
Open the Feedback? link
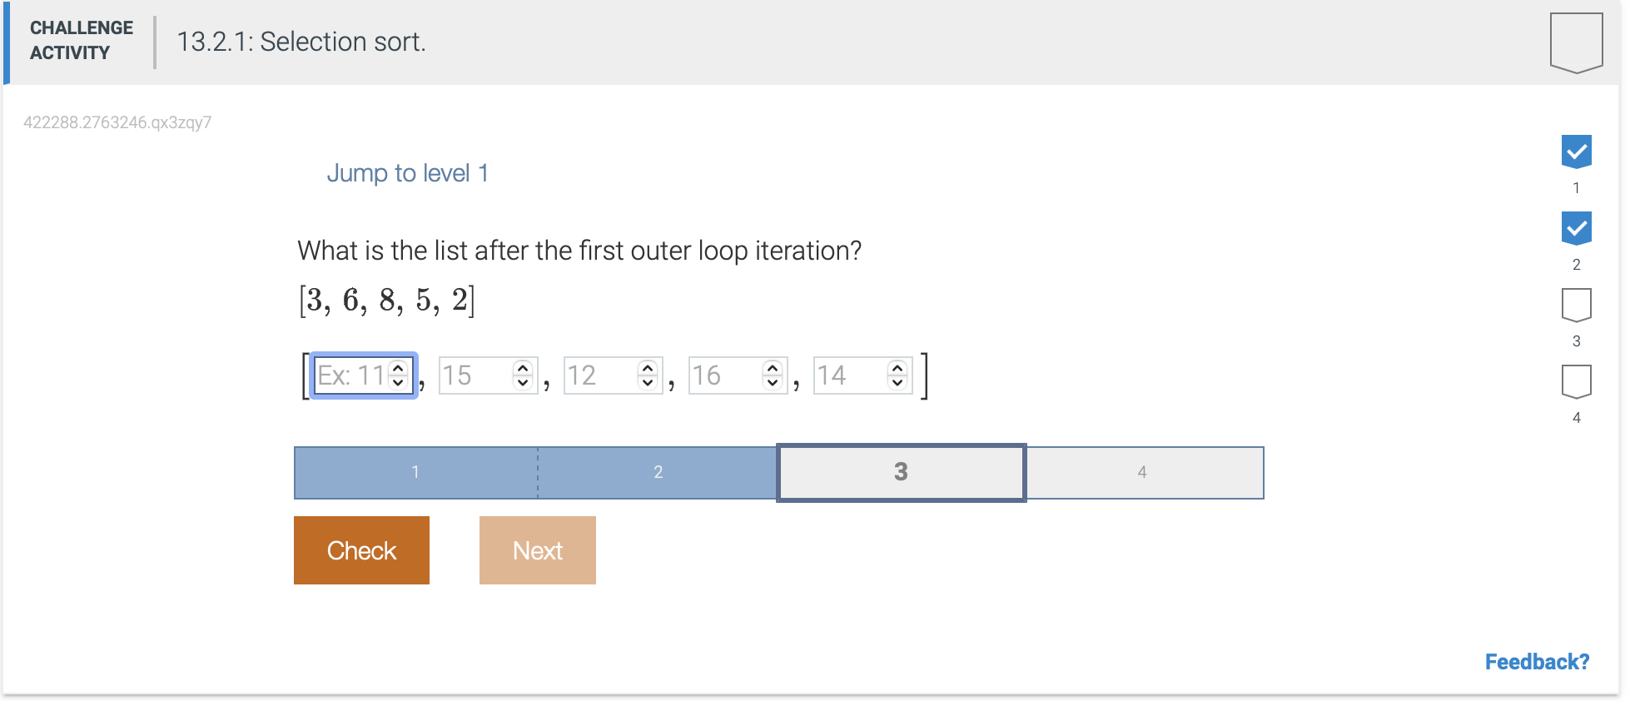coord(1537,662)
